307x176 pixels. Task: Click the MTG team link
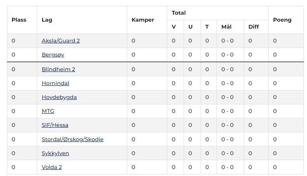(x=48, y=111)
